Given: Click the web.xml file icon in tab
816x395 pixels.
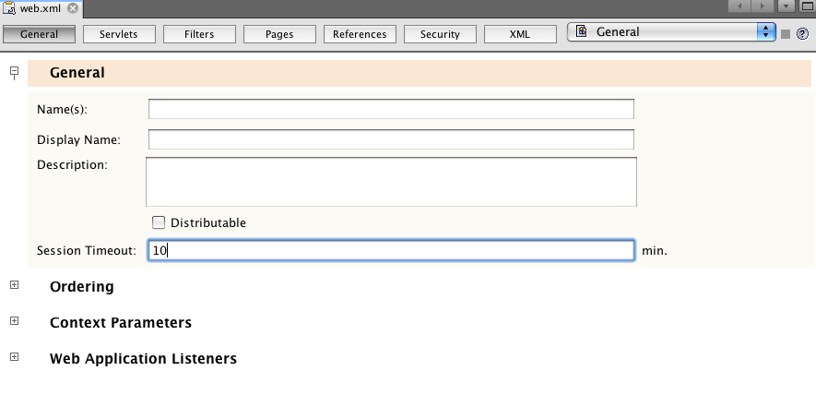Looking at the screenshot, I should (x=10, y=7).
